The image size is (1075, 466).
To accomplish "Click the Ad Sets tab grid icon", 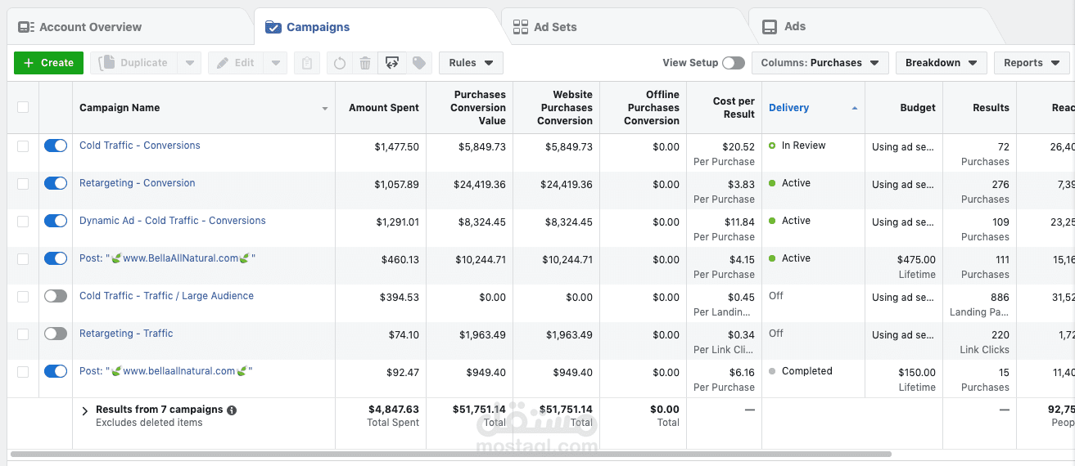I will [x=521, y=27].
